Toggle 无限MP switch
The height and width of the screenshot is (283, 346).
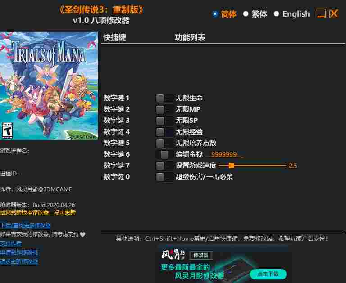coord(164,109)
